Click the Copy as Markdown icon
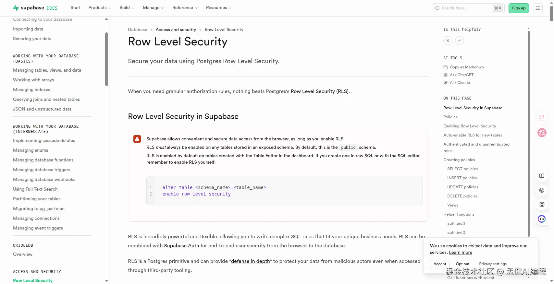Screen dimensions: 554x284 click(446, 67)
